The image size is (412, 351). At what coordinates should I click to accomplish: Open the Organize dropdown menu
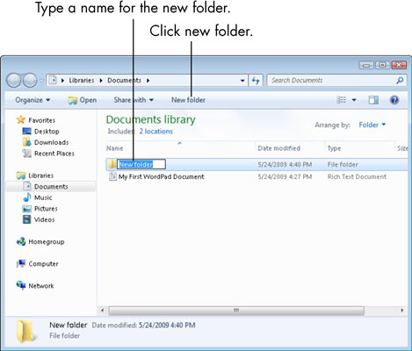tap(33, 100)
